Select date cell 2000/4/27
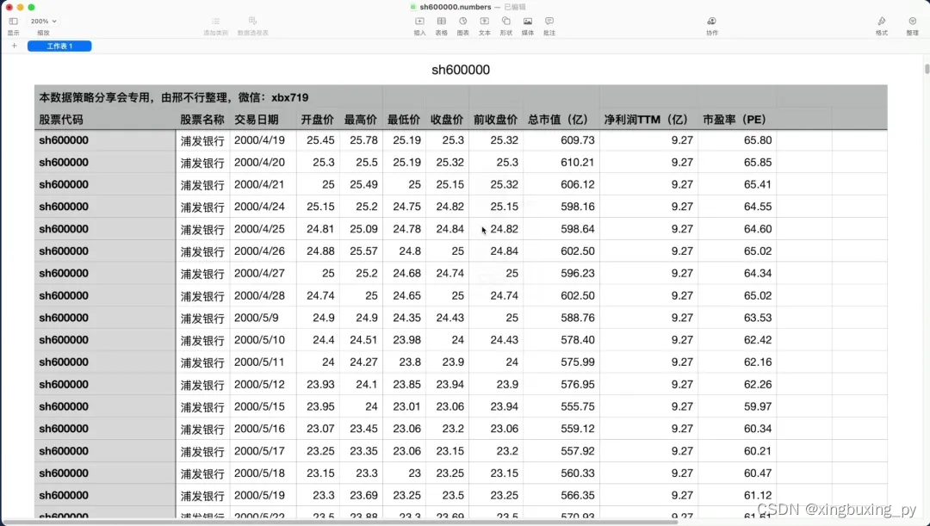Screen dimensions: 930x526 pyautogui.click(x=263, y=274)
